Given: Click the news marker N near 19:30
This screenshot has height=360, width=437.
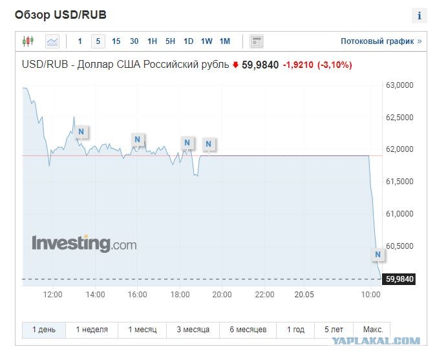Looking at the screenshot, I should 208,143.
